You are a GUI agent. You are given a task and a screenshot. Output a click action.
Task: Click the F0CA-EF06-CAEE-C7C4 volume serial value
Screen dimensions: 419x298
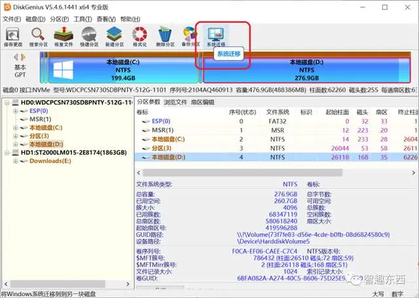pyautogui.click(x=264, y=252)
